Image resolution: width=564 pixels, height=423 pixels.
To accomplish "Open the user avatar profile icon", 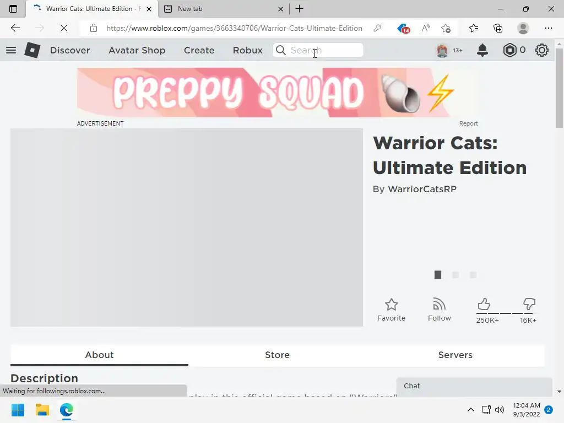I will (x=442, y=50).
